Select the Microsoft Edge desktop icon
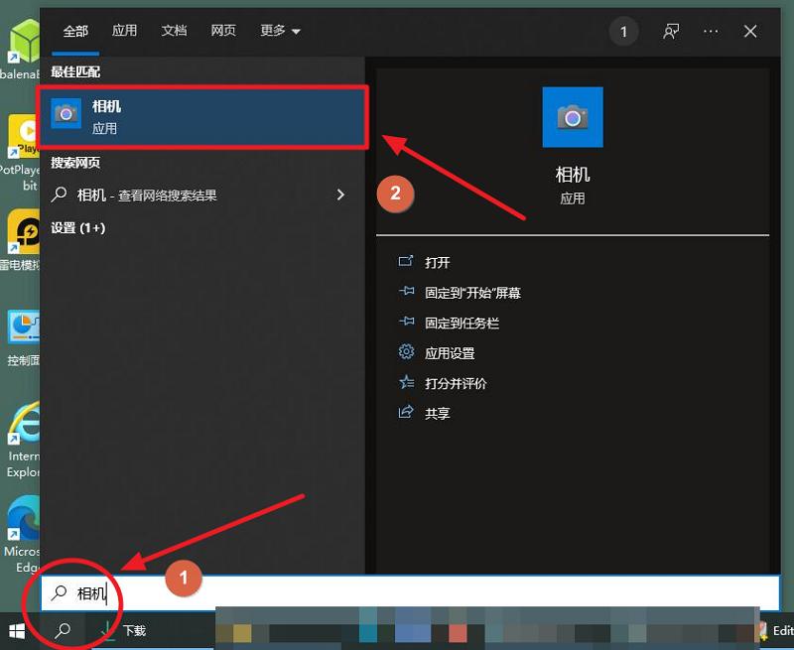The width and height of the screenshot is (794, 650). pyautogui.click(x=21, y=534)
